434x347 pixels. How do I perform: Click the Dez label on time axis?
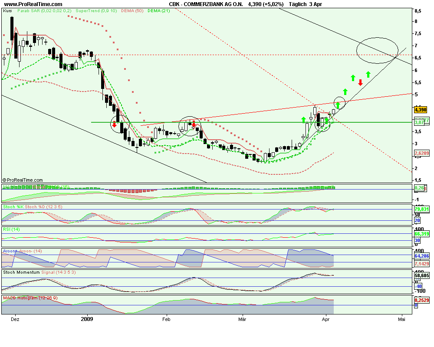15,319
